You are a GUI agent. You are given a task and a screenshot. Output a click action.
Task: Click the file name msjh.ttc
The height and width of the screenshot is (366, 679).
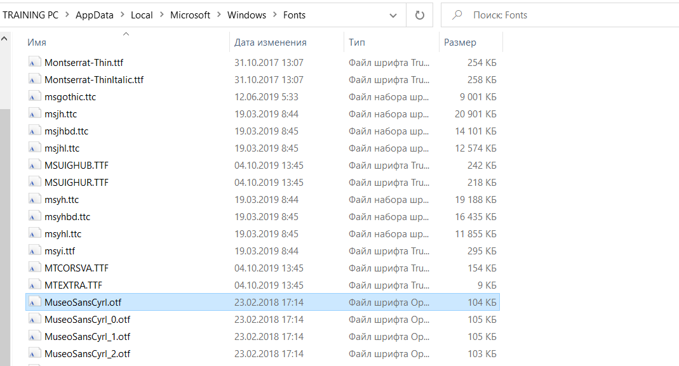(60, 114)
